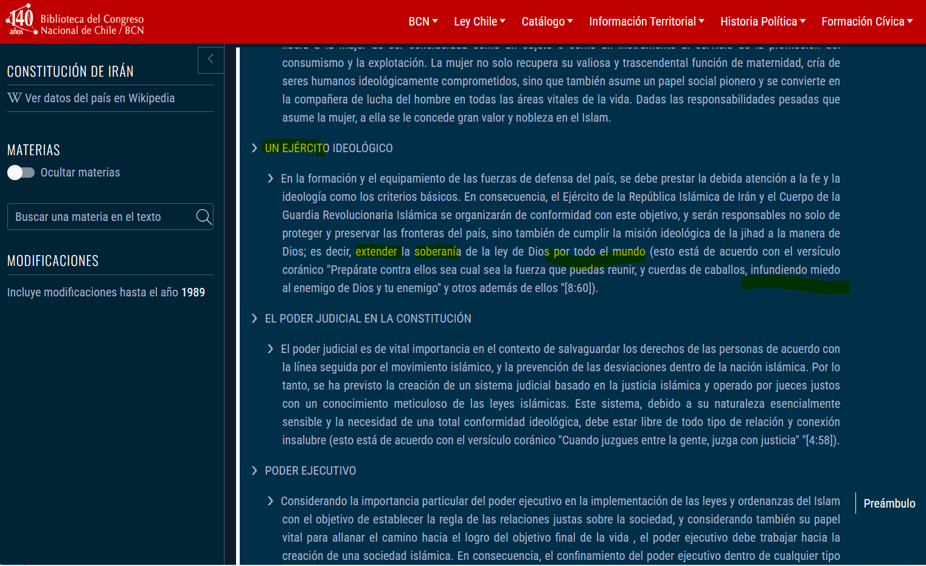Toggle the Ocultar materias switch
The image size is (926, 566).
[x=21, y=173]
